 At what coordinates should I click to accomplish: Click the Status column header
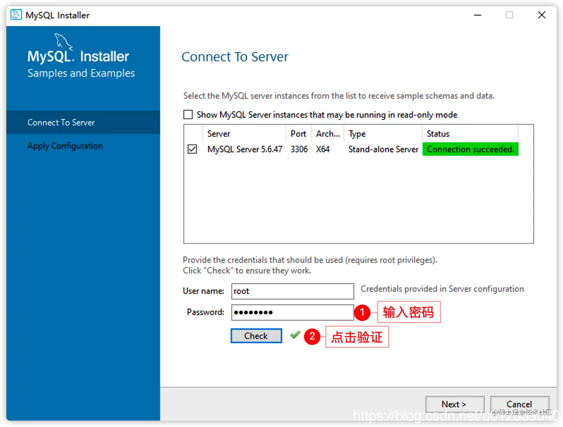(470, 134)
